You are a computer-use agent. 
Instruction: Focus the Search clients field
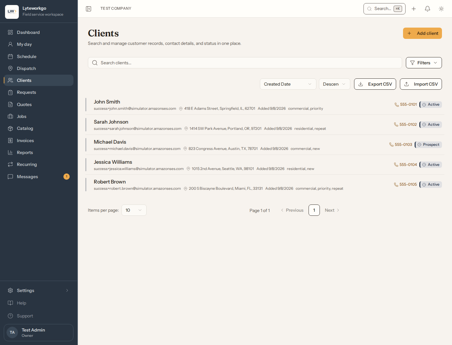tap(245, 63)
